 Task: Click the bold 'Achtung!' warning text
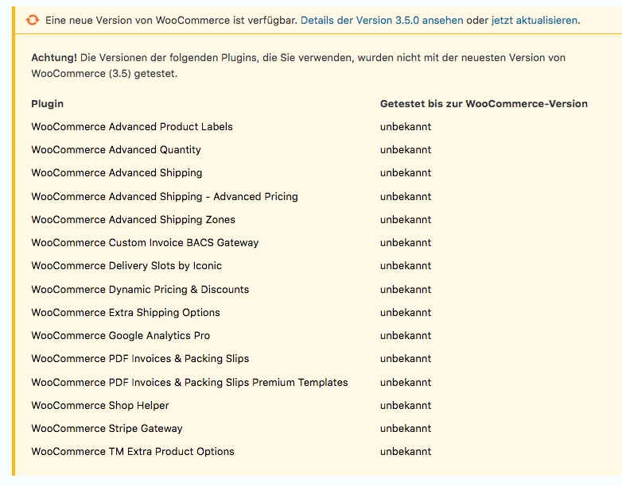click(x=54, y=57)
